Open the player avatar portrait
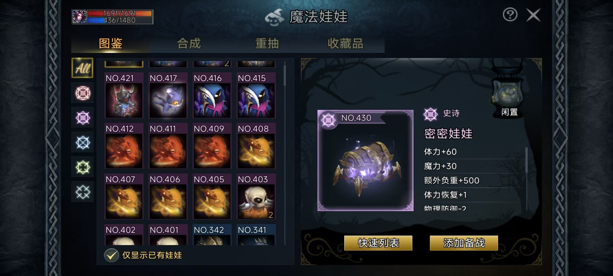613x276 pixels. [79, 17]
